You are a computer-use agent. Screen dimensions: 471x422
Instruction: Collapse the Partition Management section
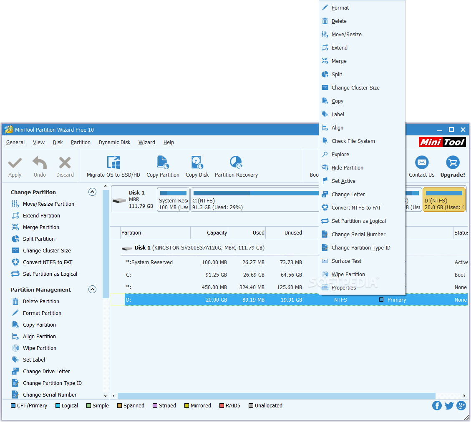pyautogui.click(x=93, y=290)
